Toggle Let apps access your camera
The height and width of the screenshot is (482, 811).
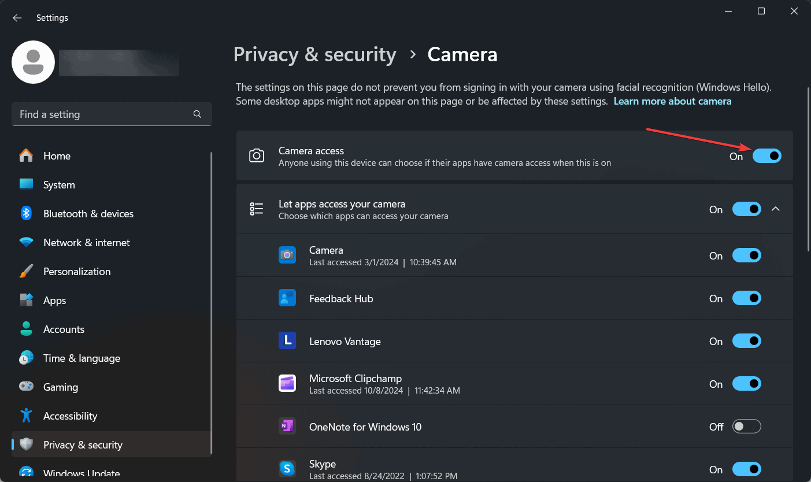(746, 209)
